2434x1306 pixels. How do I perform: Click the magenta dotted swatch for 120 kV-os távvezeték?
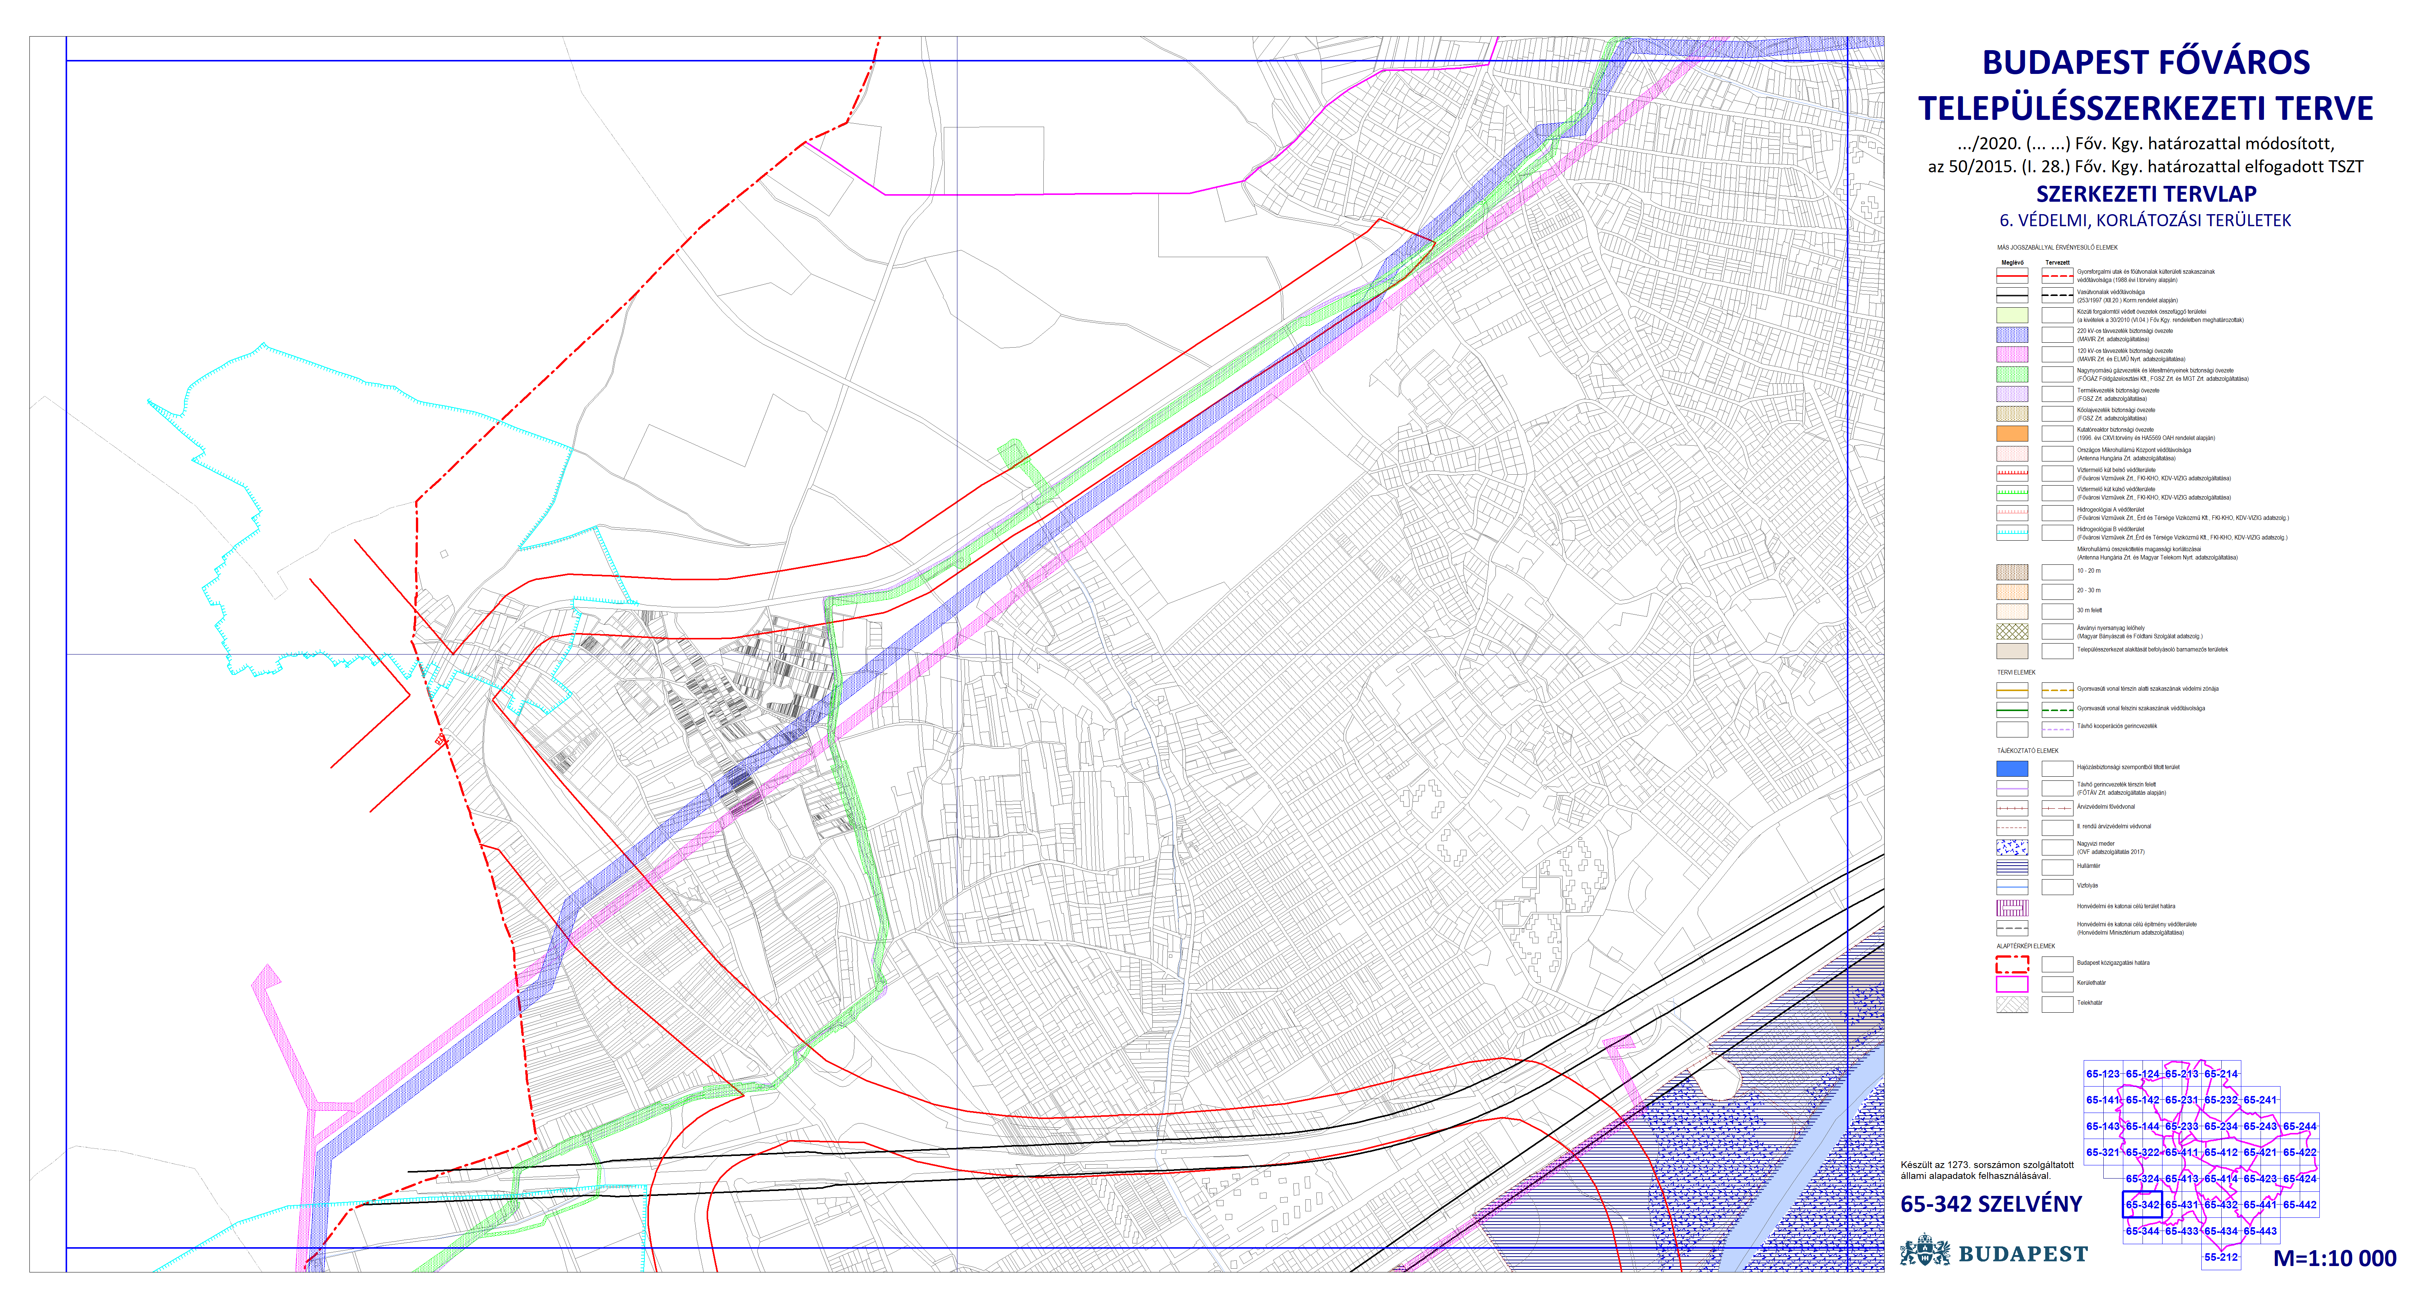pyautogui.click(x=2012, y=354)
